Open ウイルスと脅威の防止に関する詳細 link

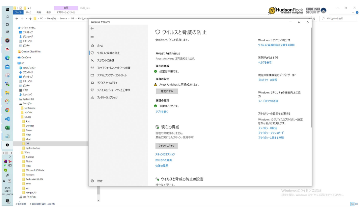point(276,45)
